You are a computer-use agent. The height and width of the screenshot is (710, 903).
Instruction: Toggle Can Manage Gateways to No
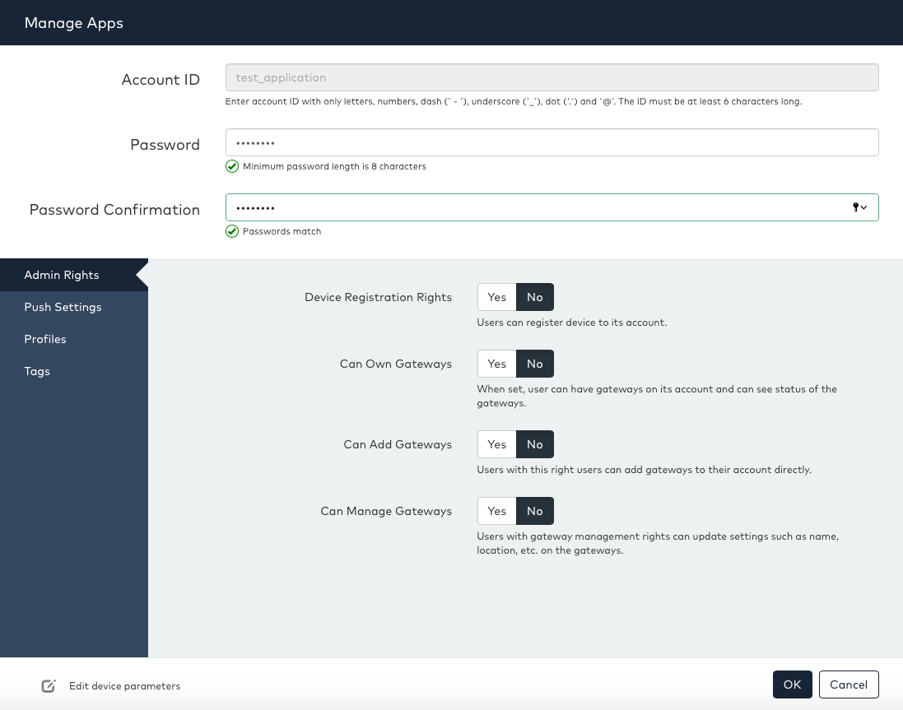click(x=535, y=511)
